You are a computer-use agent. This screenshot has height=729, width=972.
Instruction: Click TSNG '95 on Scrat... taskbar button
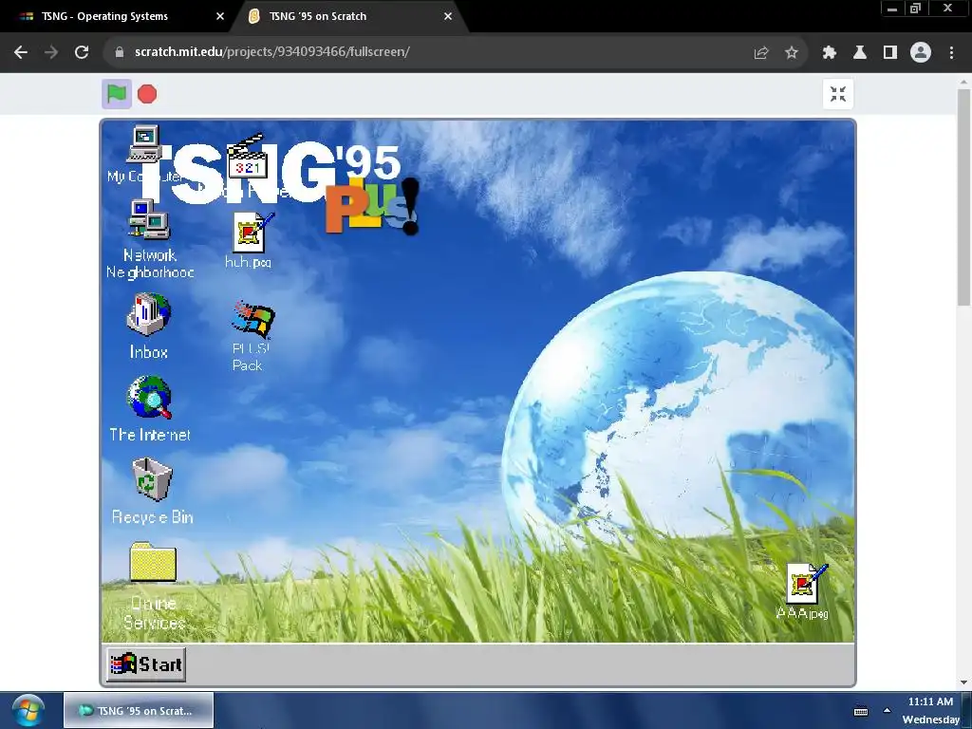(x=139, y=710)
